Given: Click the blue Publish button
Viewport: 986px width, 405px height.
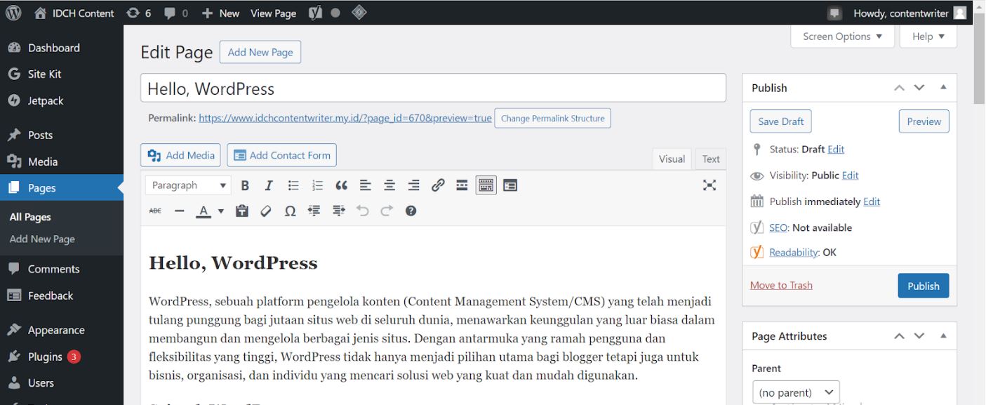Looking at the screenshot, I should click(923, 286).
